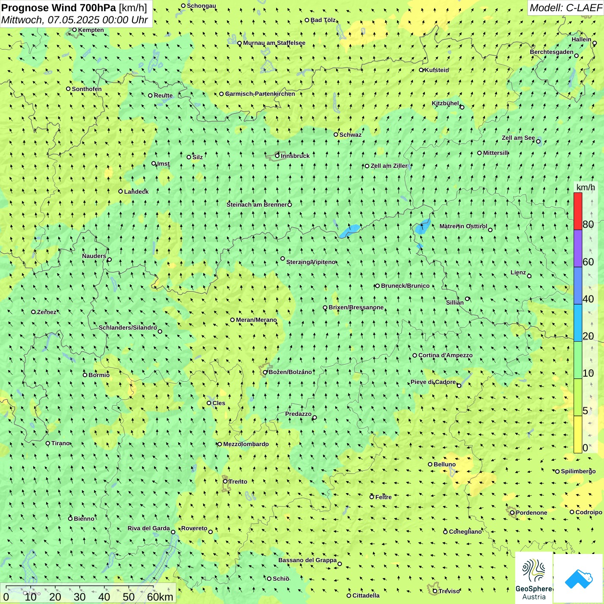The image size is (604, 604).
Task: Click the Kufstein label
Action: coord(437,70)
